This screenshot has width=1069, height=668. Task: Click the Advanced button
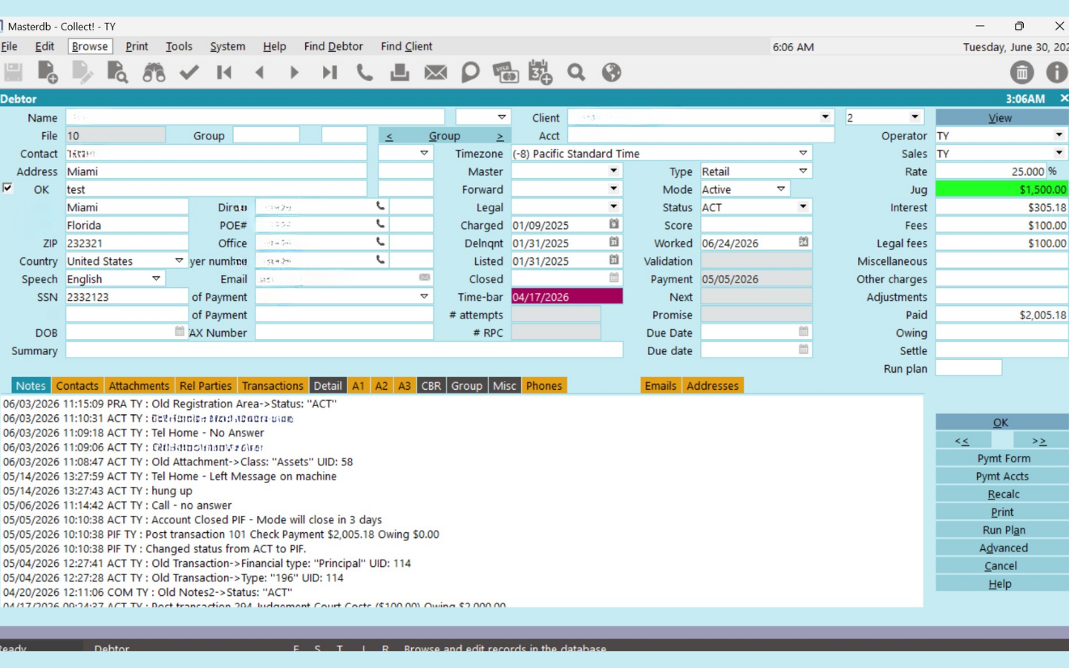pyautogui.click(x=1003, y=548)
